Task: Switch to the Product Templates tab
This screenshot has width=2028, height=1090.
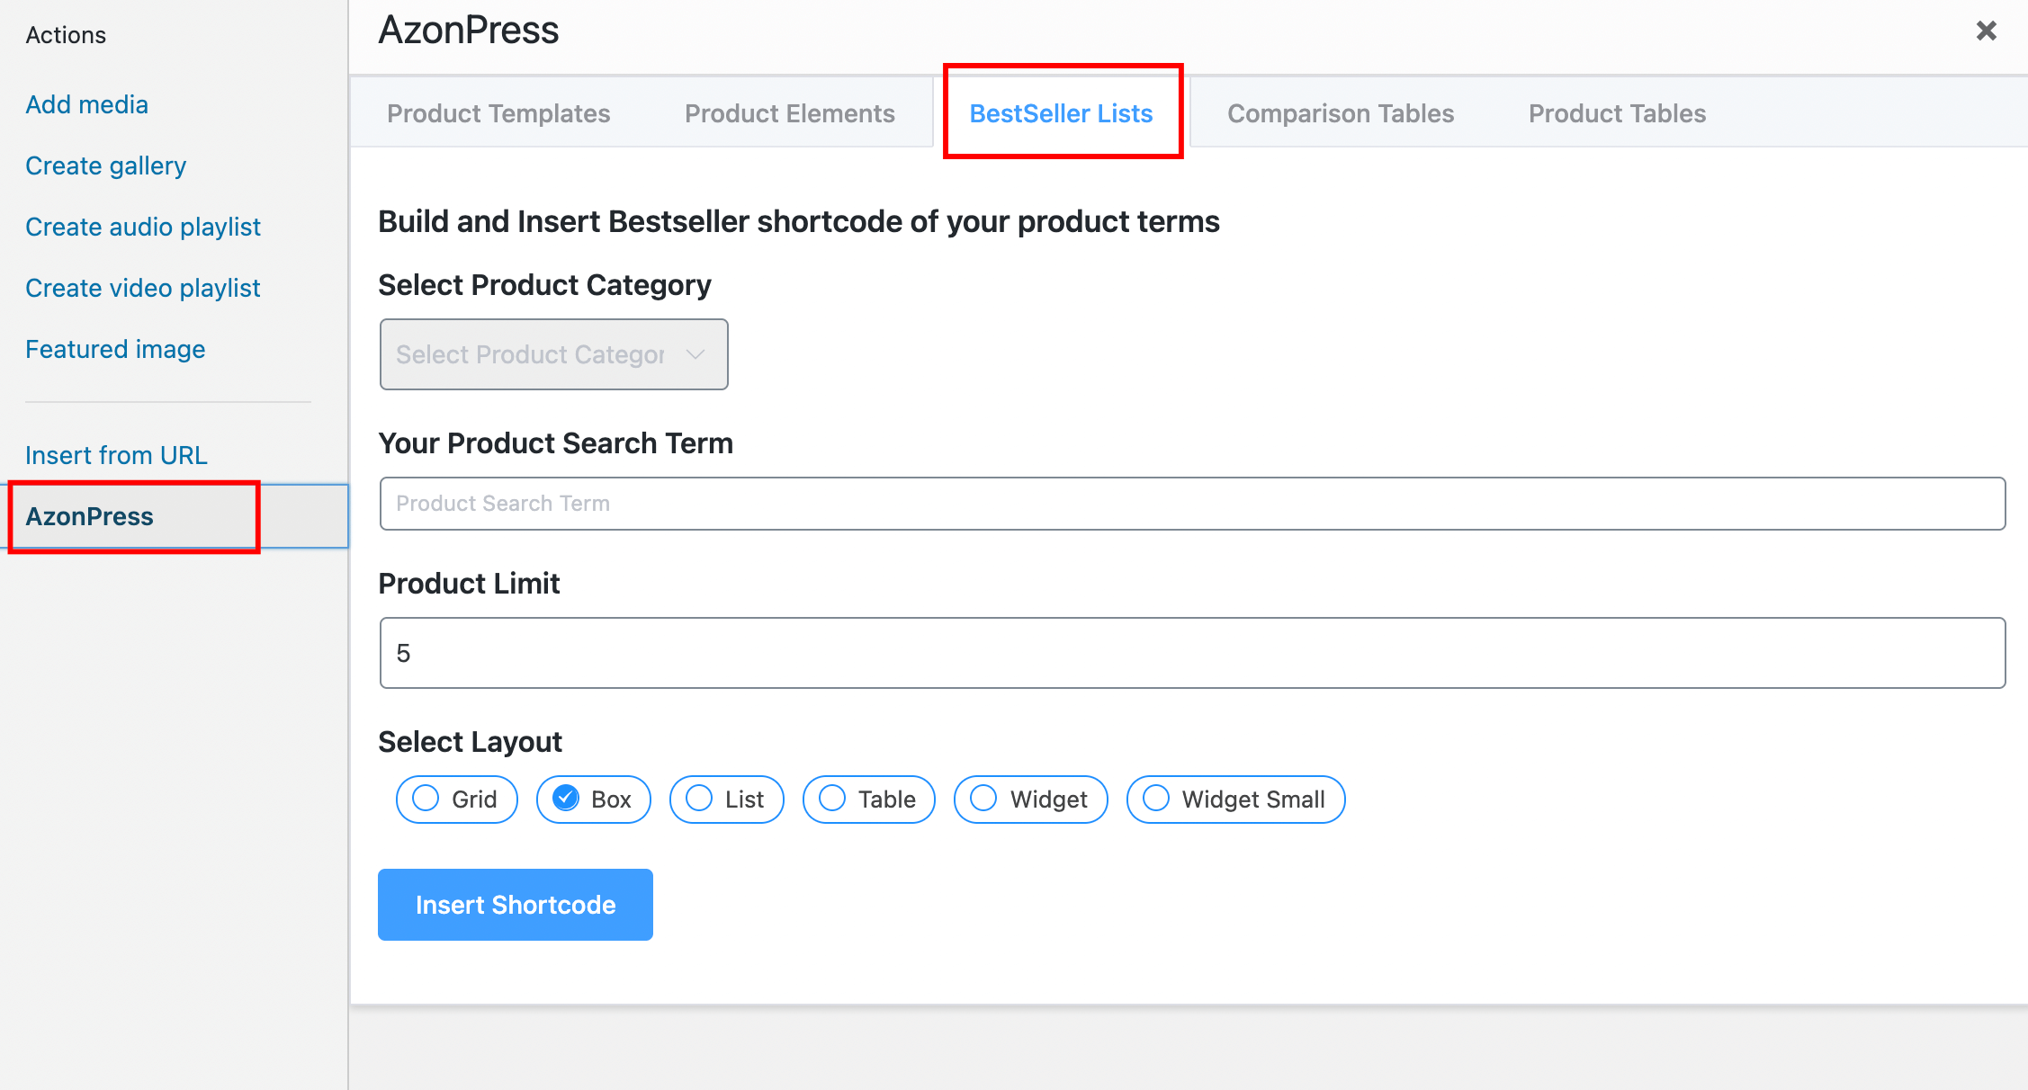Action: coord(497,112)
